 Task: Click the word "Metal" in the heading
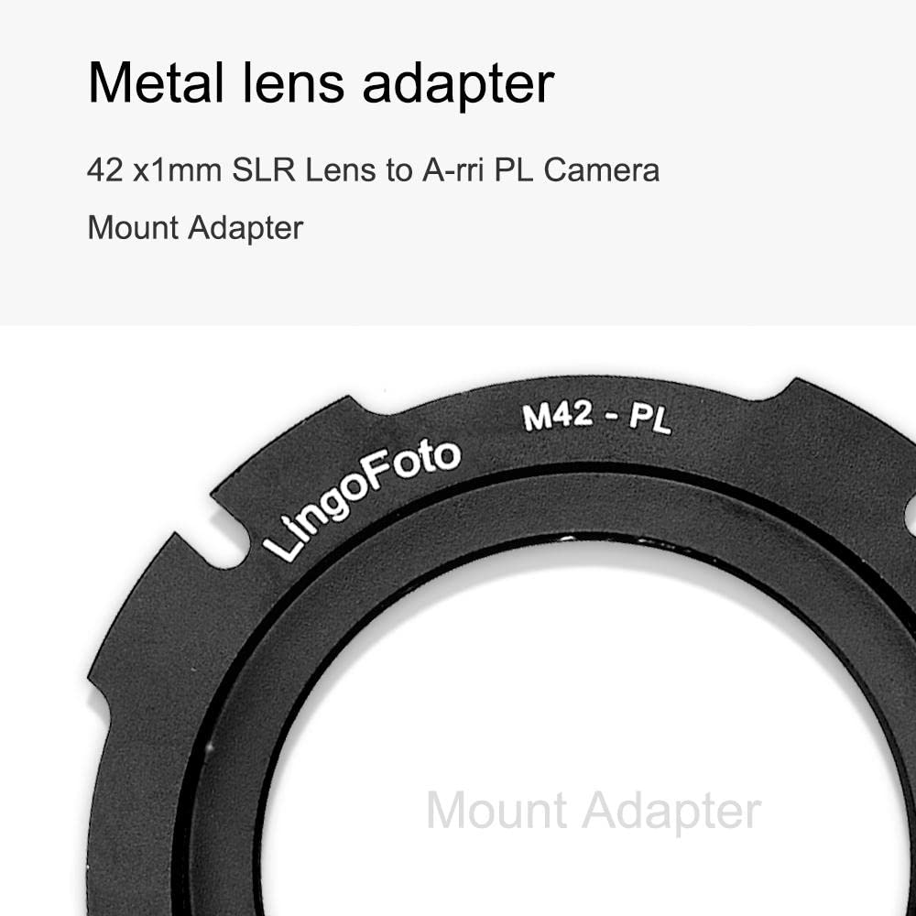click(156, 83)
